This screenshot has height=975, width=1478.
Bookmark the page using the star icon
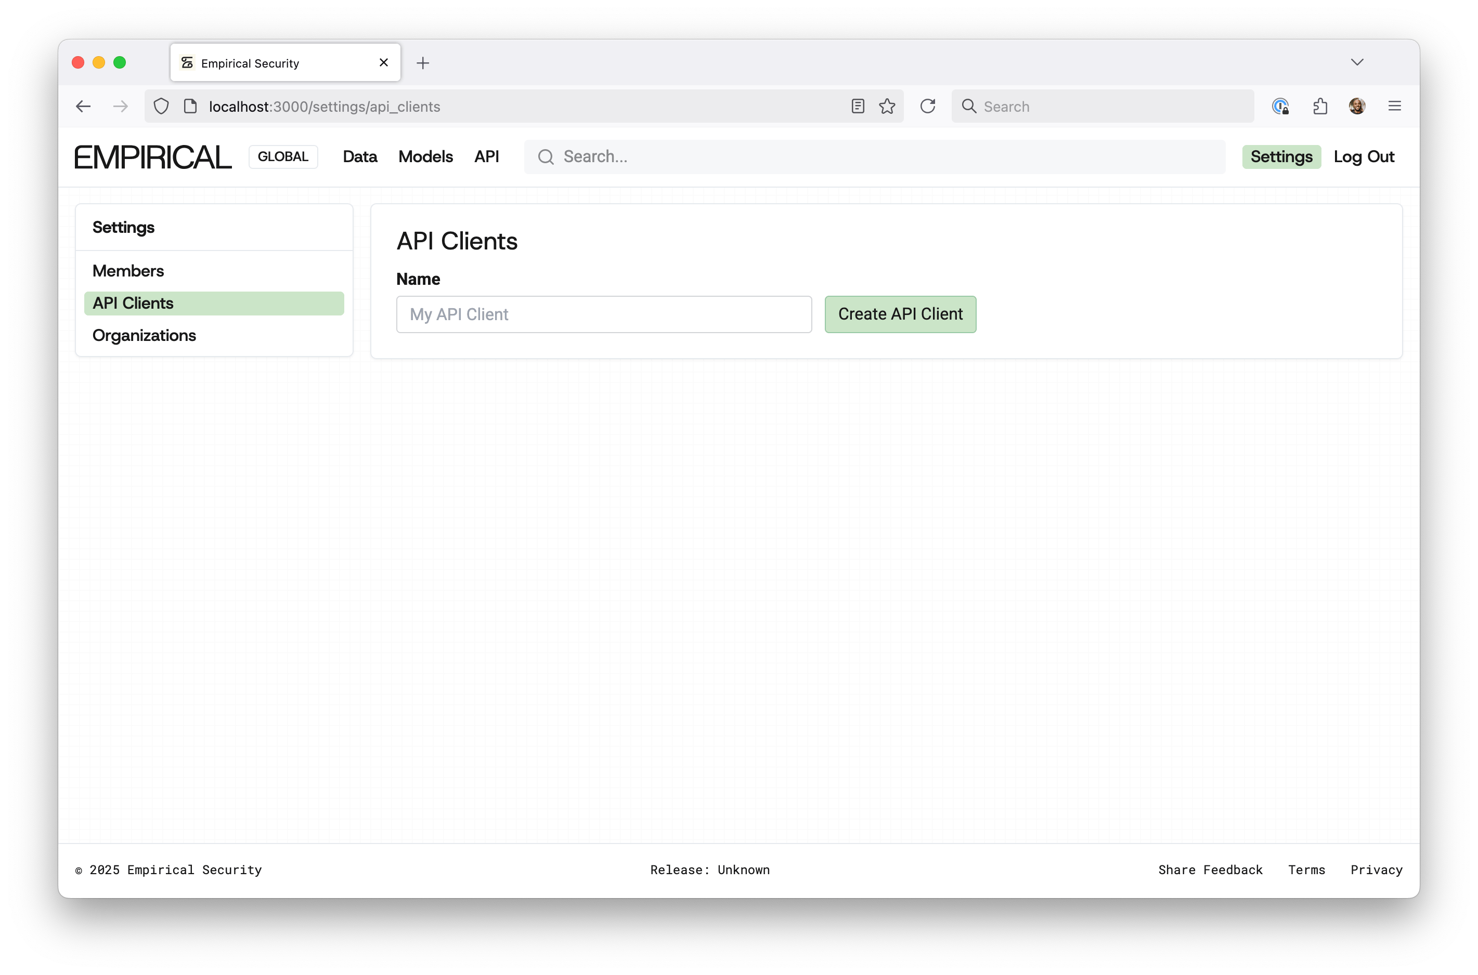(887, 106)
